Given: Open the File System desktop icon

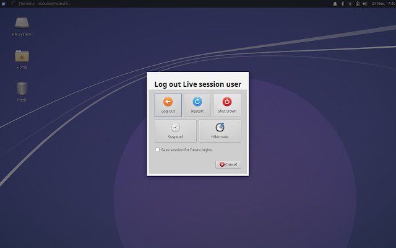Looking at the screenshot, I should click(22, 27).
